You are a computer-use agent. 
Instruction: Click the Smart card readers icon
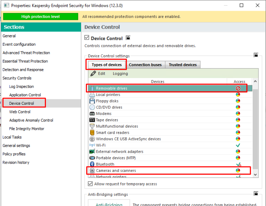(x=92, y=133)
